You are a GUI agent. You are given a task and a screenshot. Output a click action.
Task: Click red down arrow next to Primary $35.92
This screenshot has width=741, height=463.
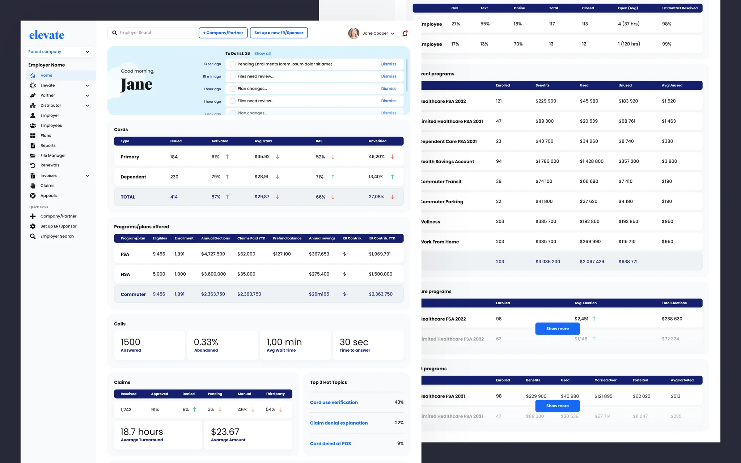278,157
